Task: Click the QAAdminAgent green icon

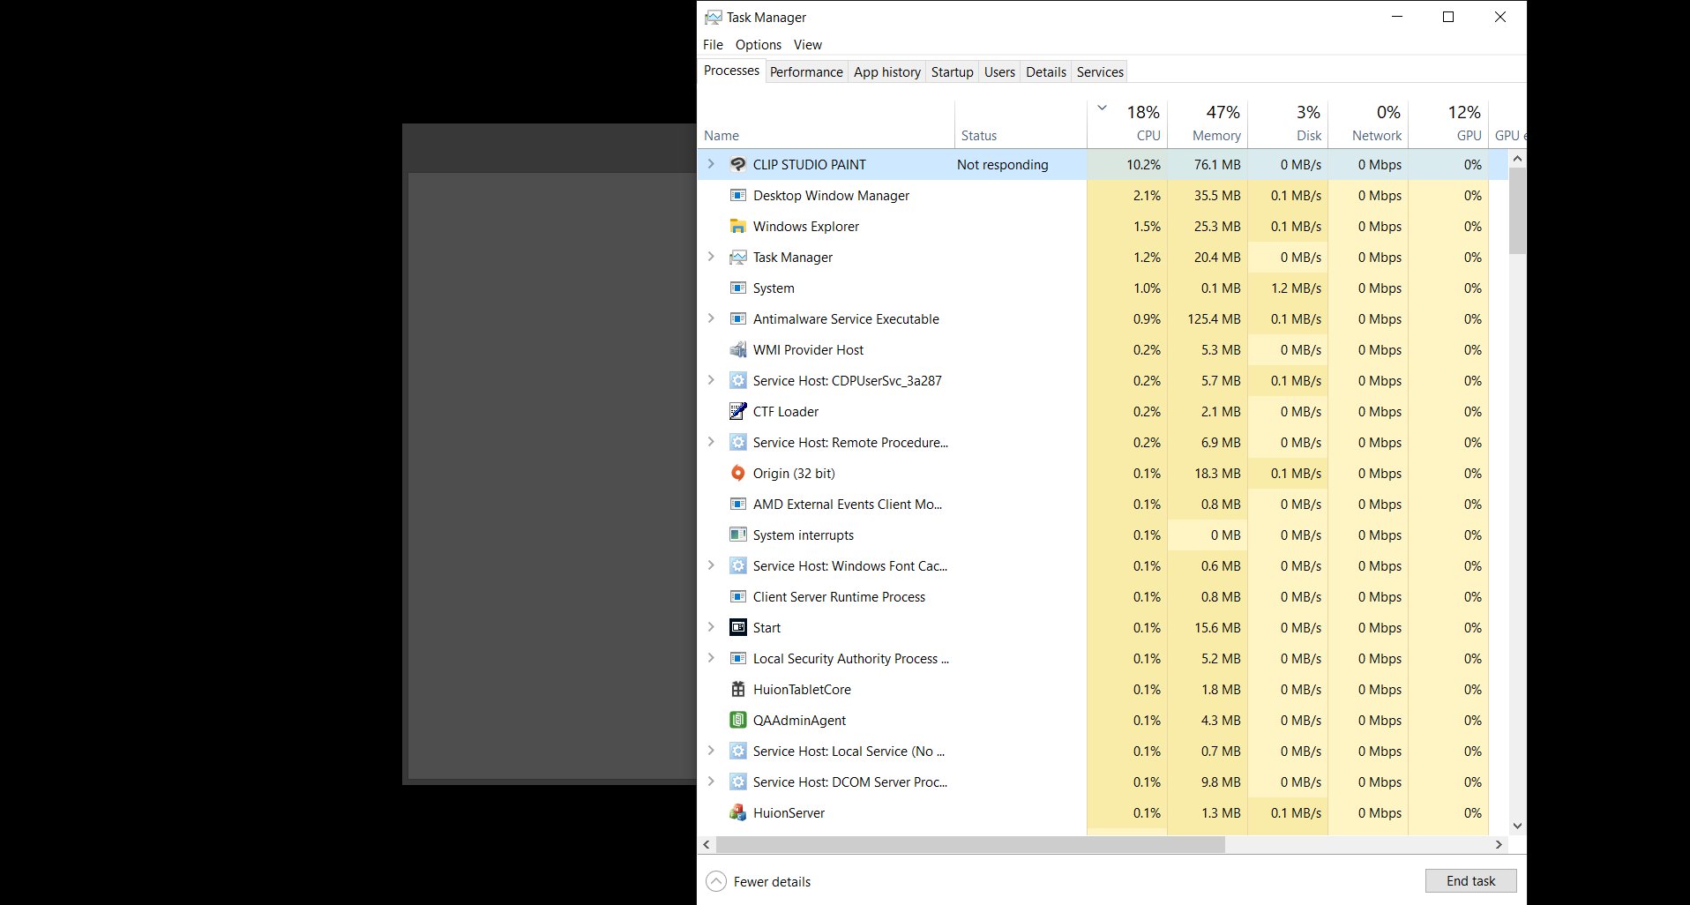Action: (738, 720)
